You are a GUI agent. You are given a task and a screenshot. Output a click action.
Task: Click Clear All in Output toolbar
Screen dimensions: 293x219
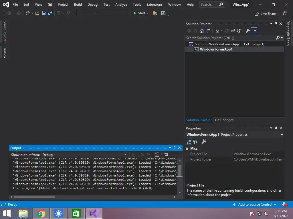tap(157, 155)
